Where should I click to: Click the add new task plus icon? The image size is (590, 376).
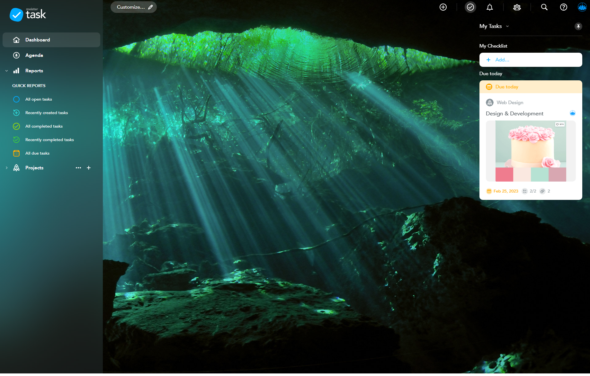tap(443, 7)
